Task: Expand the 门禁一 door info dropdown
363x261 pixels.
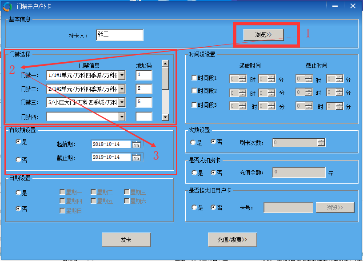Action: coord(122,76)
